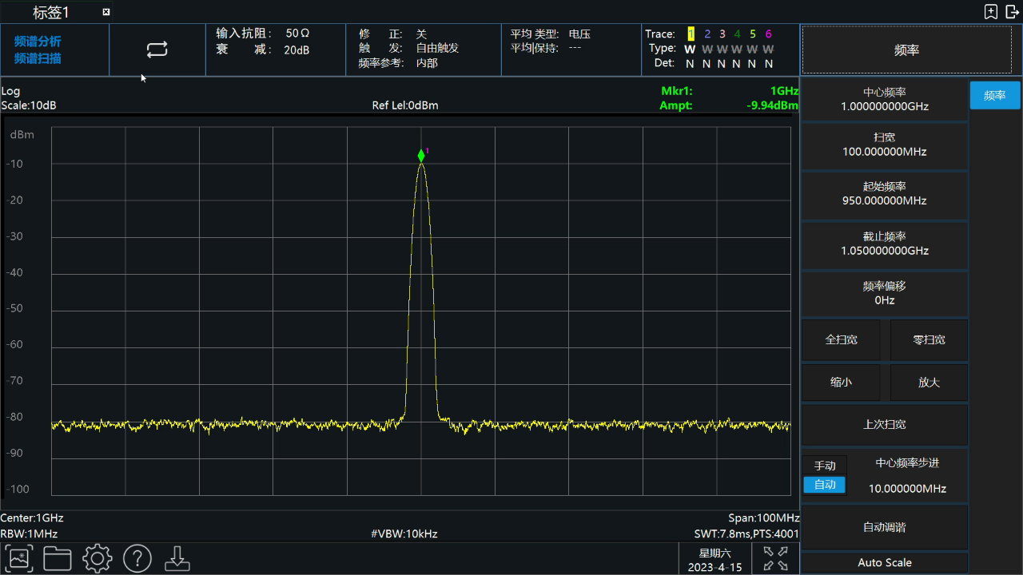
Task: Open the 输入抗阻 50Ω setting
Action: 263,34
